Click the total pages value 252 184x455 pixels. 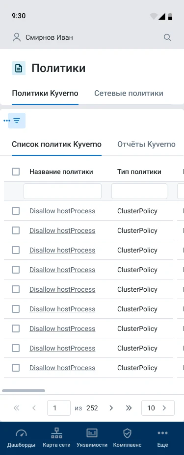(92, 408)
